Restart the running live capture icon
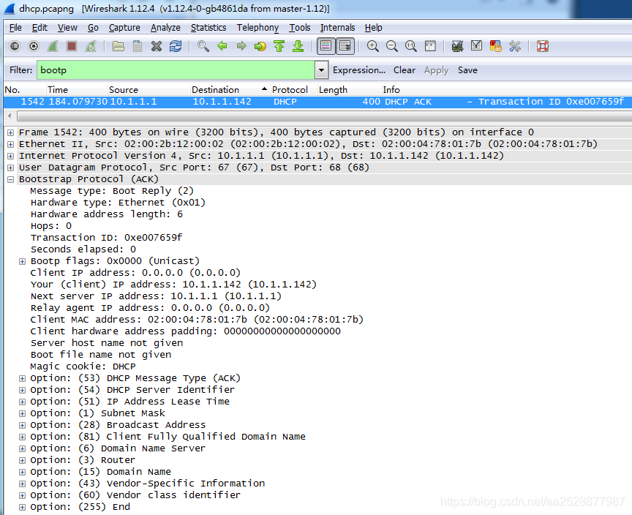632x515 pixels. (x=91, y=46)
